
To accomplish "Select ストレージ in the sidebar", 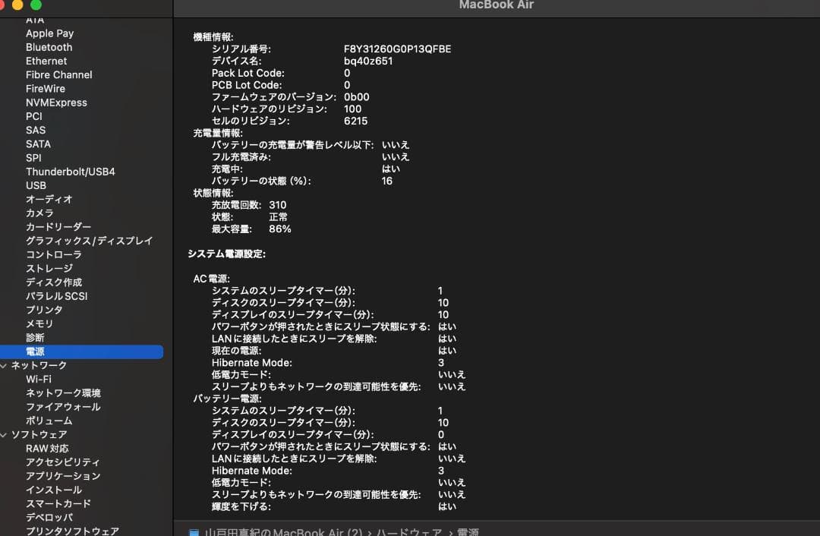I will 49,268.
